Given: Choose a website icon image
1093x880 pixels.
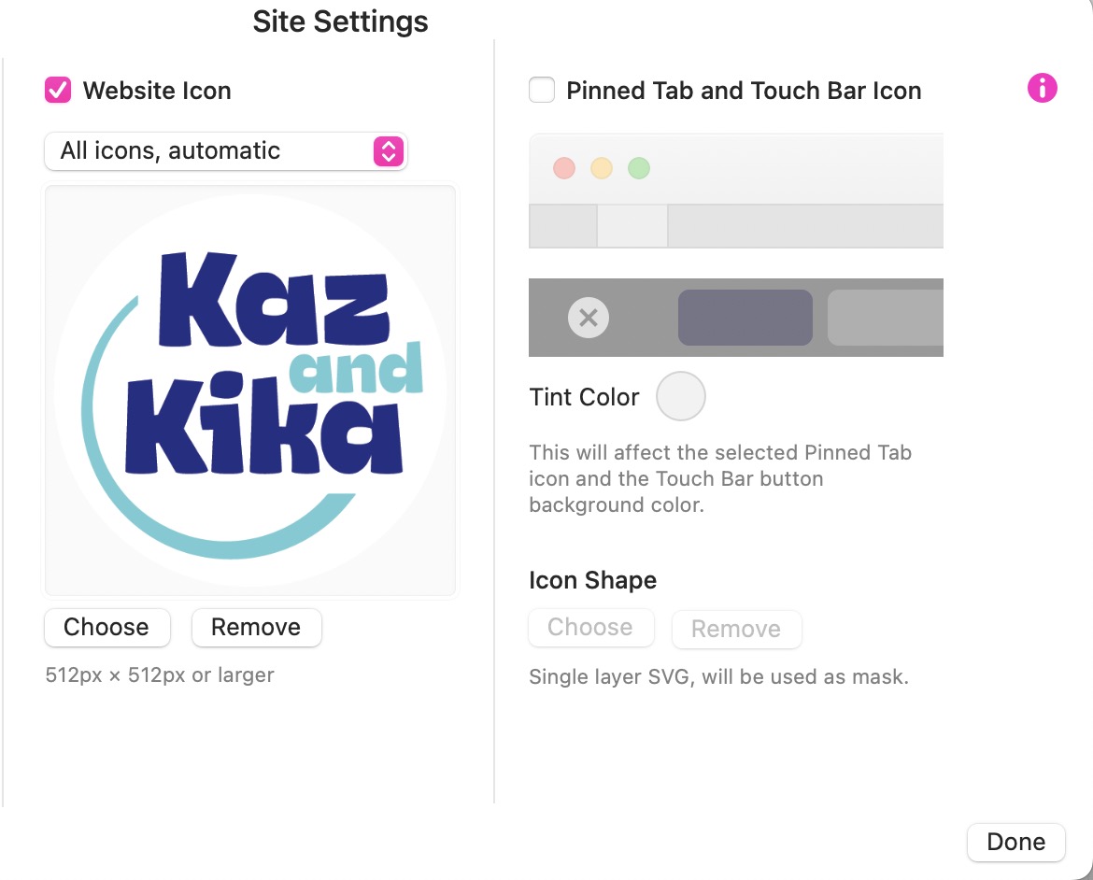Looking at the screenshot, I should 107,628.
